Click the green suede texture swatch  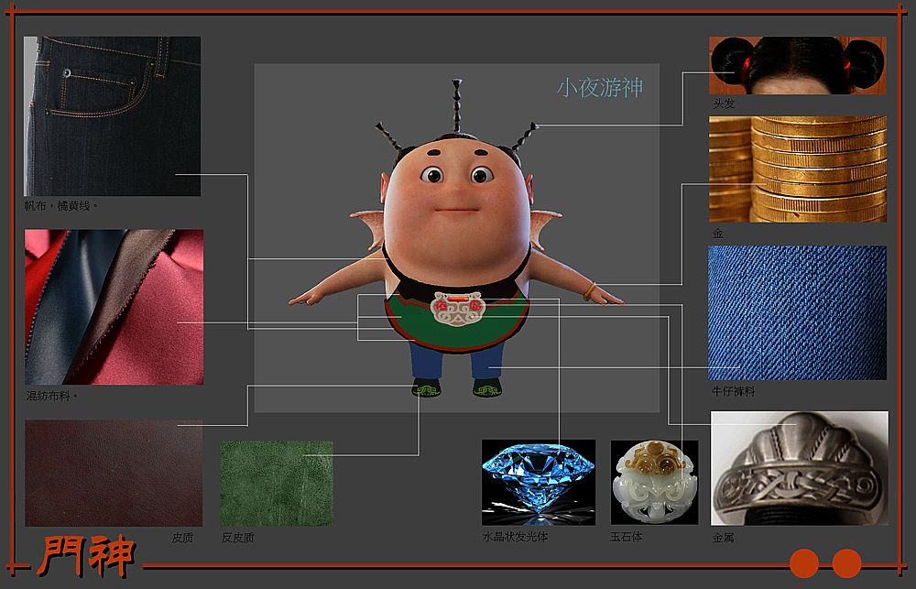pyautogui.click(x=277, y=483)
